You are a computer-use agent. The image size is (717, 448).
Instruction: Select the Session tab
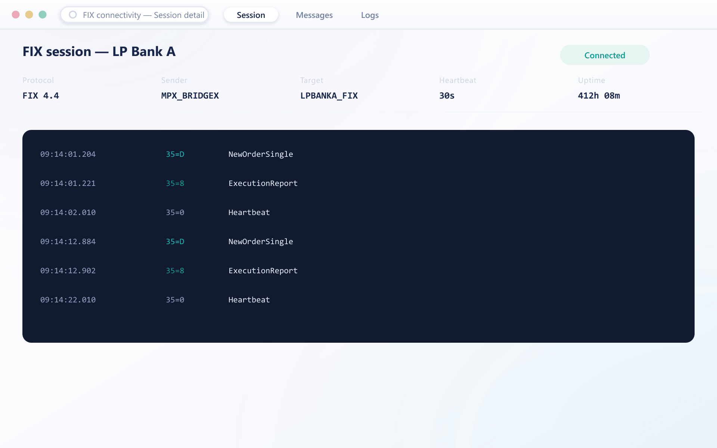251,15
